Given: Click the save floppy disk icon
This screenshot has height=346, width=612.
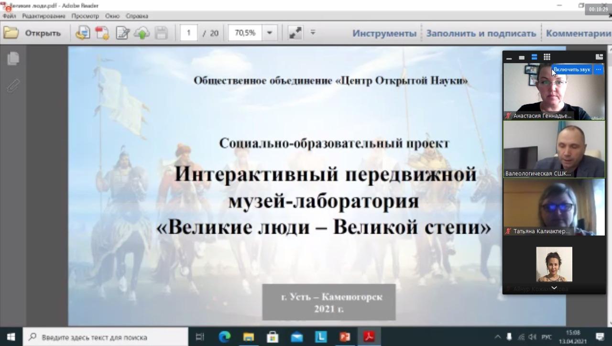Looking at the screenshot, I should [x=161, y=33].
